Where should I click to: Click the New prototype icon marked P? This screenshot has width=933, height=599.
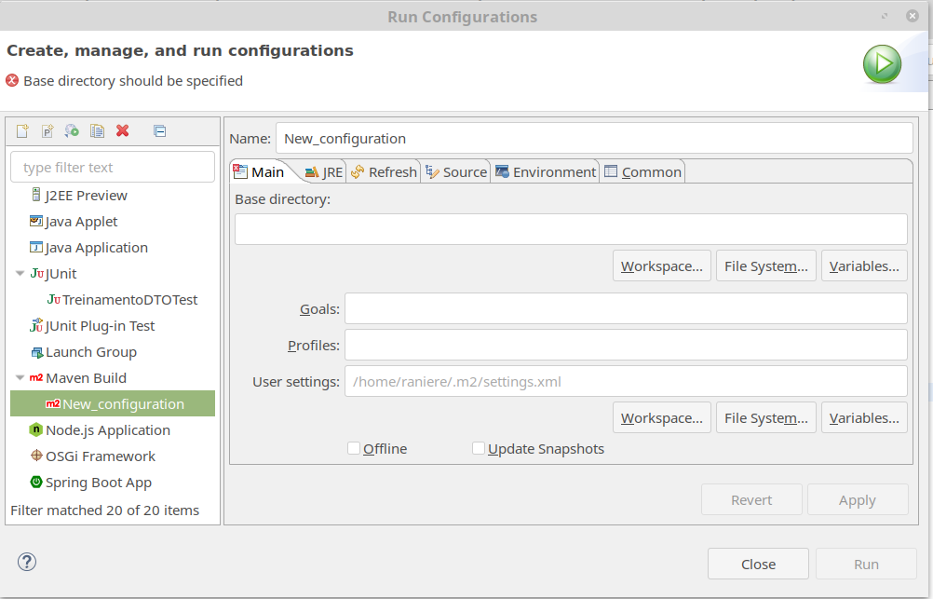click(47, 131)
